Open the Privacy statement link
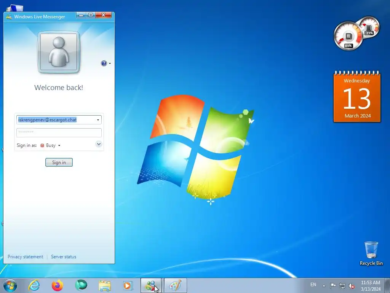 click(x=26, y=257)
